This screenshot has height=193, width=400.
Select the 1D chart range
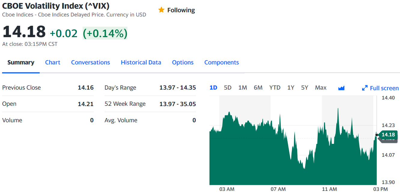click(213, 88)
